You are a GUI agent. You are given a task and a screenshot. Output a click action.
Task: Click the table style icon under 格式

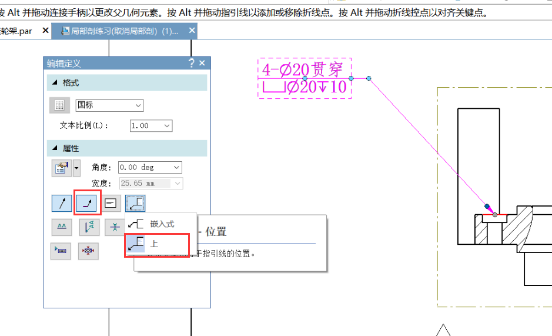pyautogui.click(x=59, y=105)
